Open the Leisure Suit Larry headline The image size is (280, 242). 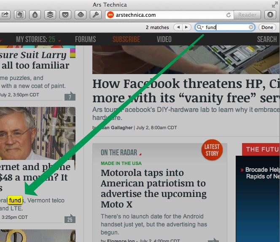(x=34, y=60)
